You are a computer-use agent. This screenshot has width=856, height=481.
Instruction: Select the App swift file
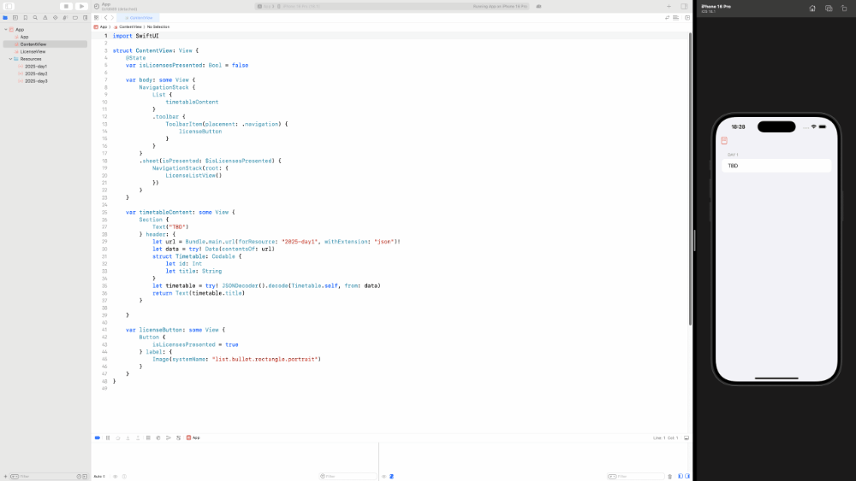coord(24,37)
